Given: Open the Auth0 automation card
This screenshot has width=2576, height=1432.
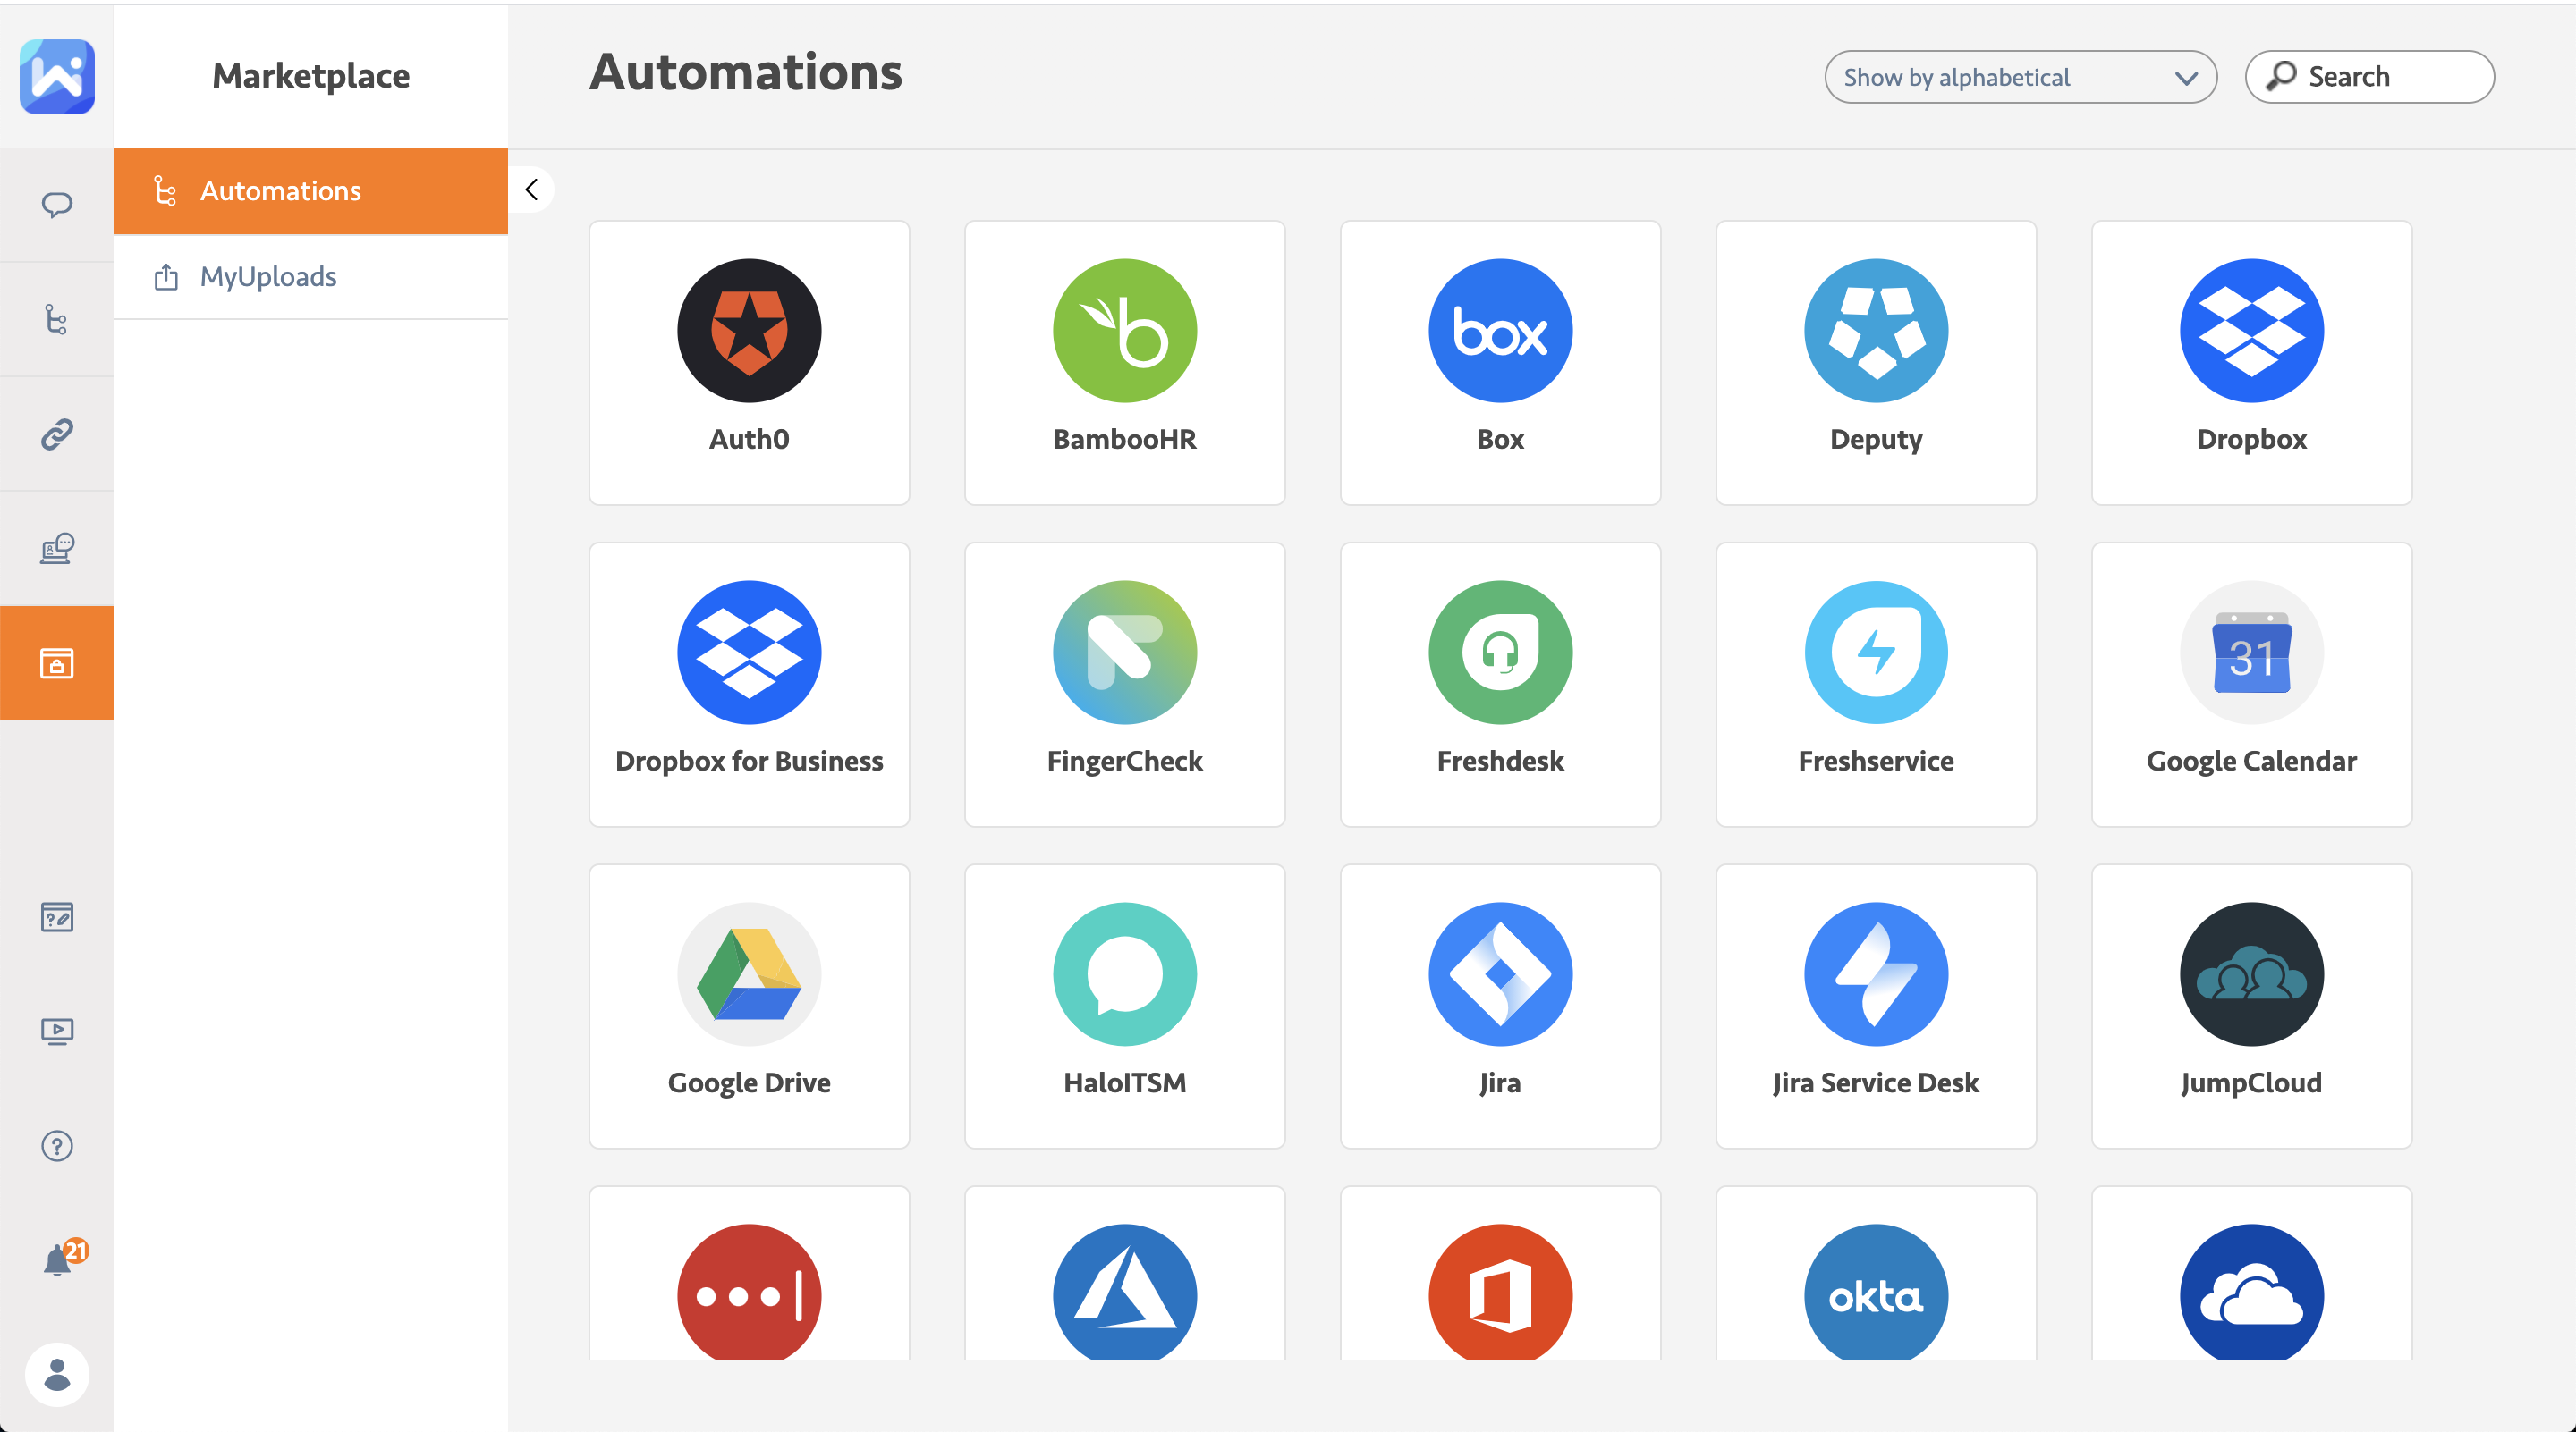Looking at the screenshot, I should [749, 362].
